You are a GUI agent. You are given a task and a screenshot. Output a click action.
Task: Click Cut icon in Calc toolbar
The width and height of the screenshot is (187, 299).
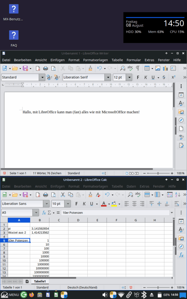point(63,194)
